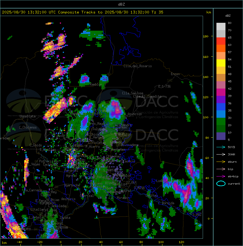Click the 'Carrizal' map label
The width and height of the screenshot is (243, 246).
click(87, 196)
